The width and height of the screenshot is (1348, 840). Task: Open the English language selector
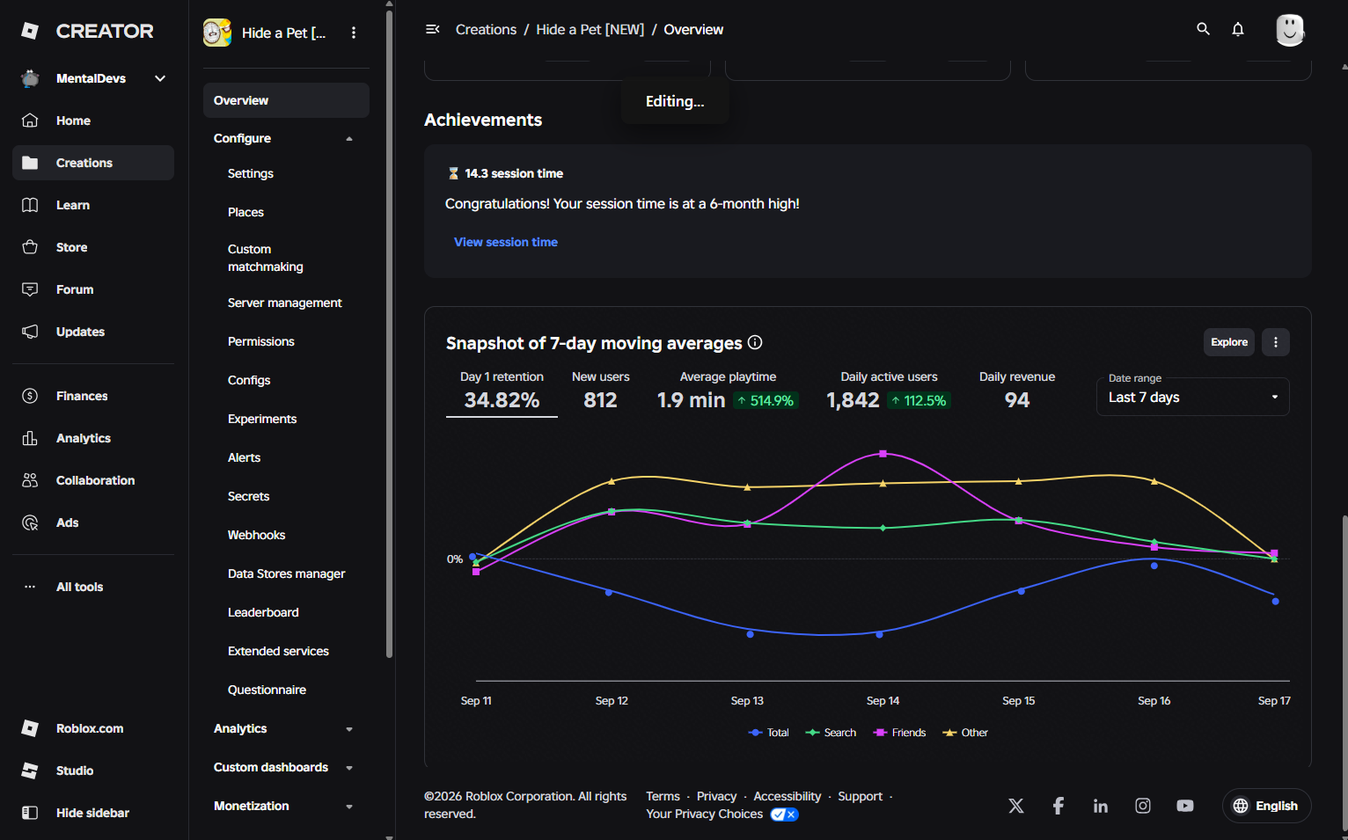click(x=1267, y=806)
